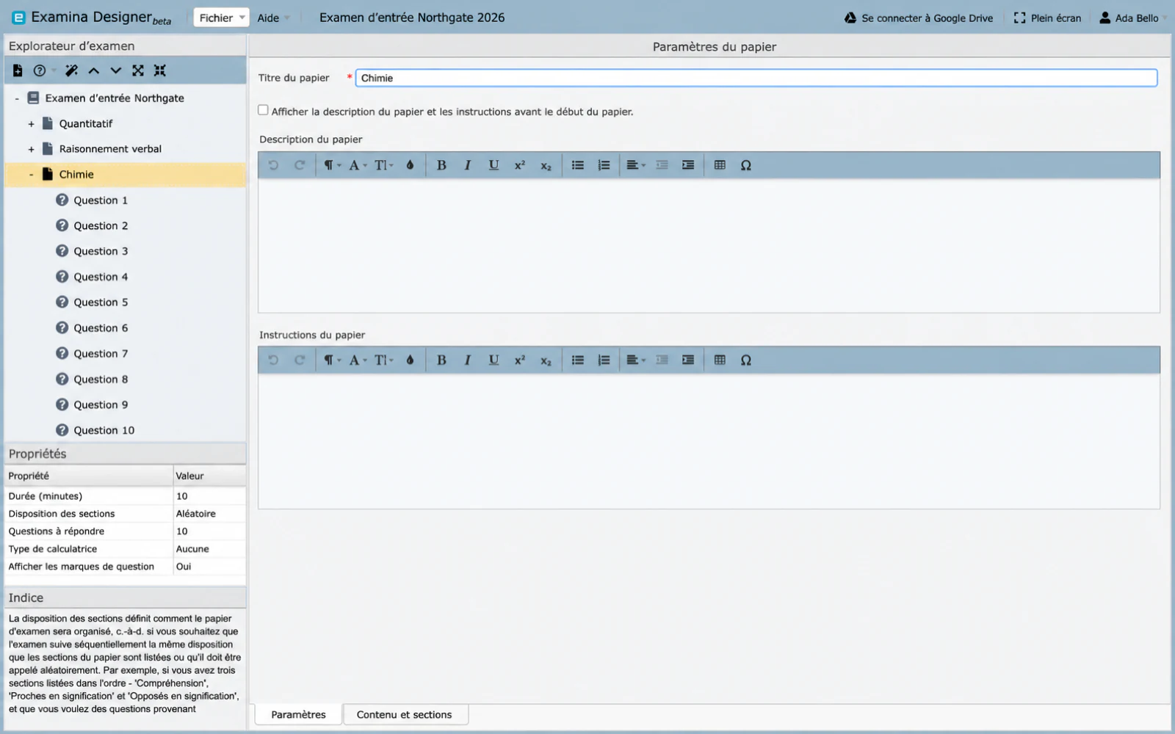The height and width of the screenshot is (734, 1175).
Task: Select Question 10 in the exam tree
Action: point(104,430)
